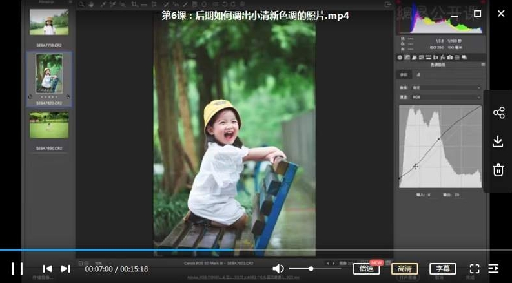Open the 倍速 playback speed menu
The height and width of the screenshot is (283, 512).
(366, 269)
